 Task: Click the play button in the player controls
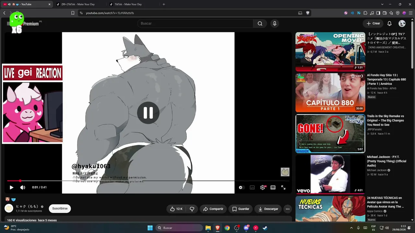[11, 187]
